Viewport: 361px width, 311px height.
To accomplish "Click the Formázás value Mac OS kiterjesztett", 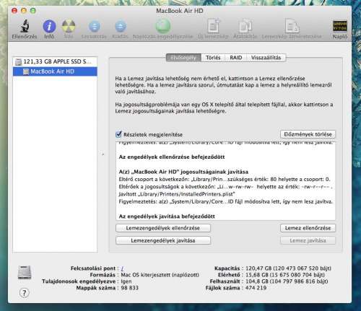I will coord(160,275).
